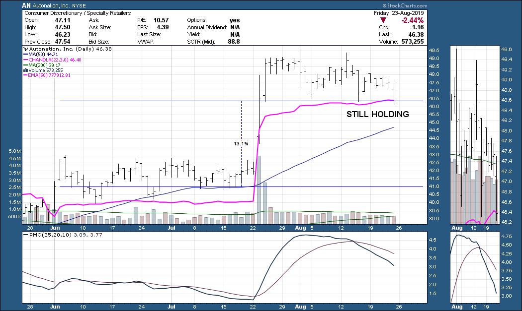Viewport: 522px width, 311px height.
Task: Select the EMA(50) volume legend marker
Action: point(25,76)
